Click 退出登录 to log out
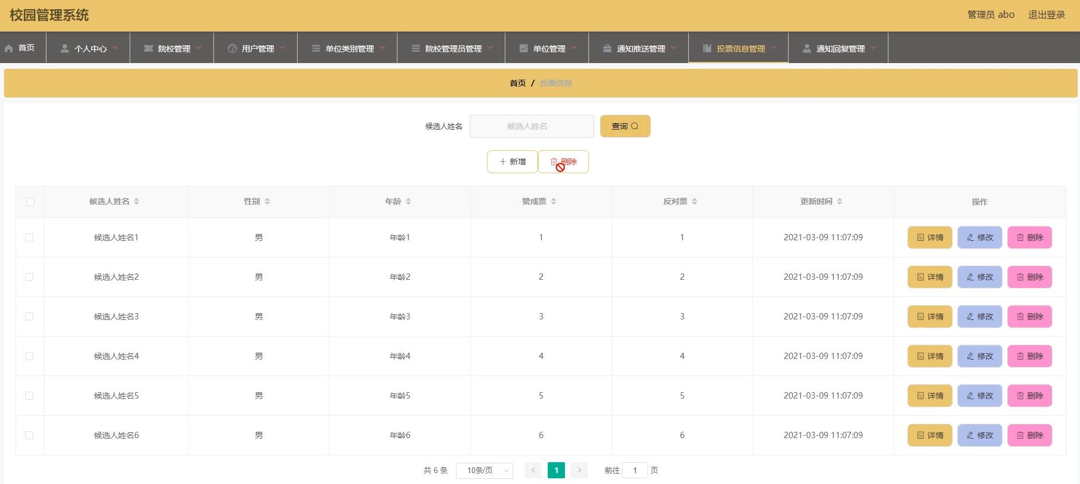 click(x=1046, y=15)
